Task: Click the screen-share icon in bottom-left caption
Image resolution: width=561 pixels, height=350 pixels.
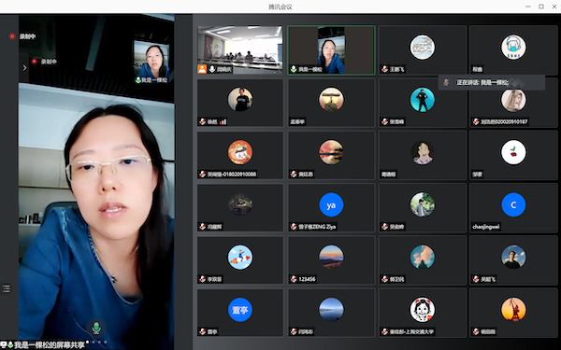Action: pos(4,344)
